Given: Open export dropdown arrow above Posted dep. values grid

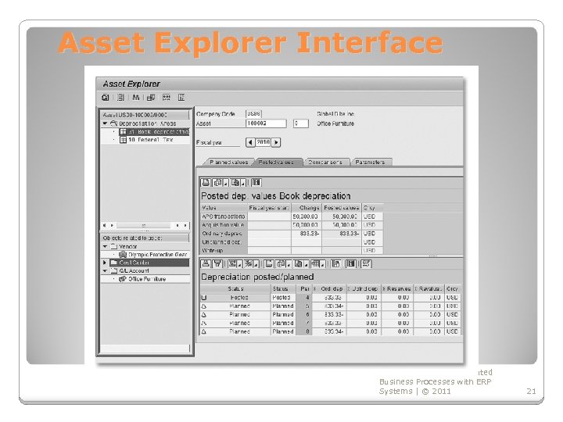Looking at the screenshot, I should (x=243, y=184).
